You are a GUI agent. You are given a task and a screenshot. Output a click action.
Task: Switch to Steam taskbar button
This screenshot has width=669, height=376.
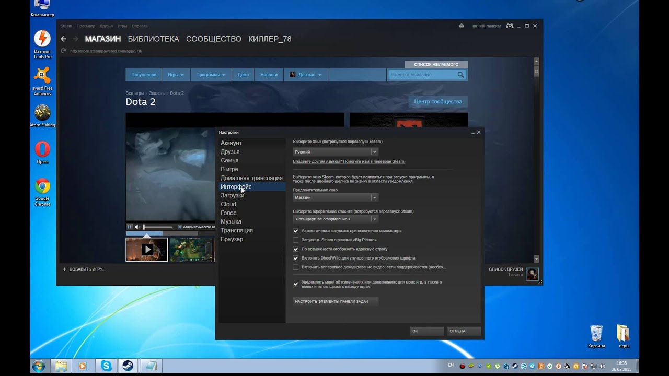128,366
